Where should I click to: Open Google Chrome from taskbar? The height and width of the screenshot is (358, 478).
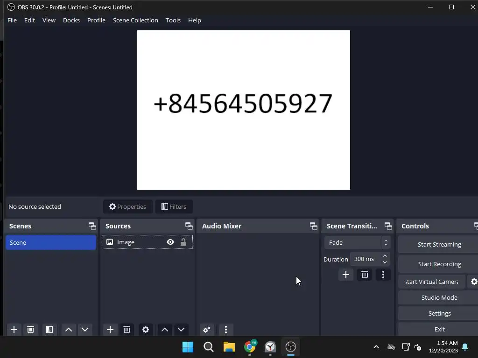pyautogui.click(x=250, y=347)
